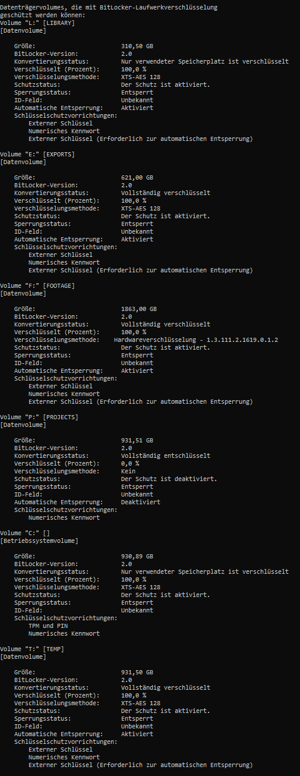
Task: Click the Volume "C:" [] heading line
Action: (x=25, y=533)
